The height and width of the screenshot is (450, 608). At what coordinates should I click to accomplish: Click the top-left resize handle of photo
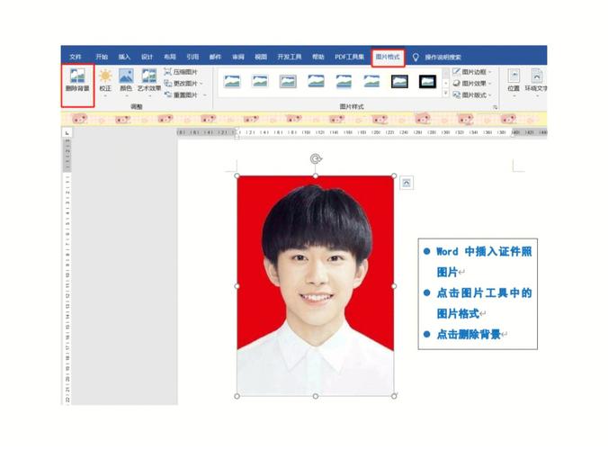point(237,176)
